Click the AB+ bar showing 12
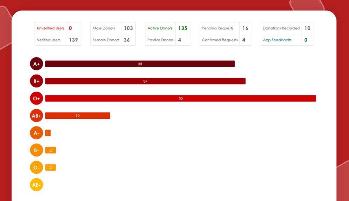Image resolution: width=349 pixels, height=201 pixels. pyautogui.click(x=77, y=116)
